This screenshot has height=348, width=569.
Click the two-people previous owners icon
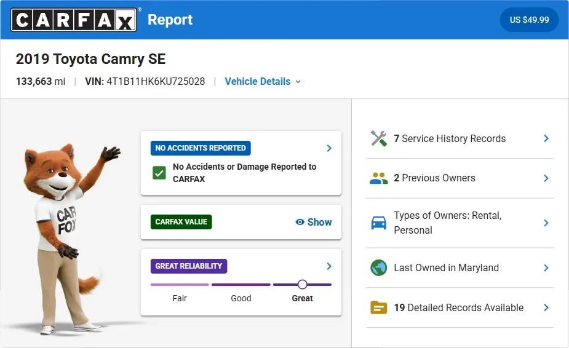pyautogui.click(x=378, y=178)
